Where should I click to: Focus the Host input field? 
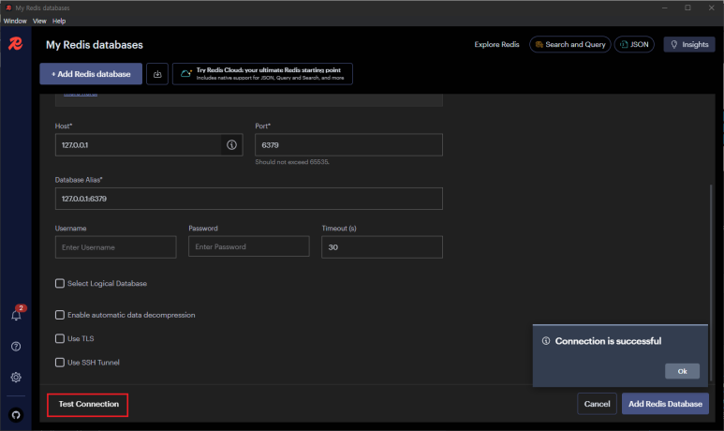[x=139, y=145]
